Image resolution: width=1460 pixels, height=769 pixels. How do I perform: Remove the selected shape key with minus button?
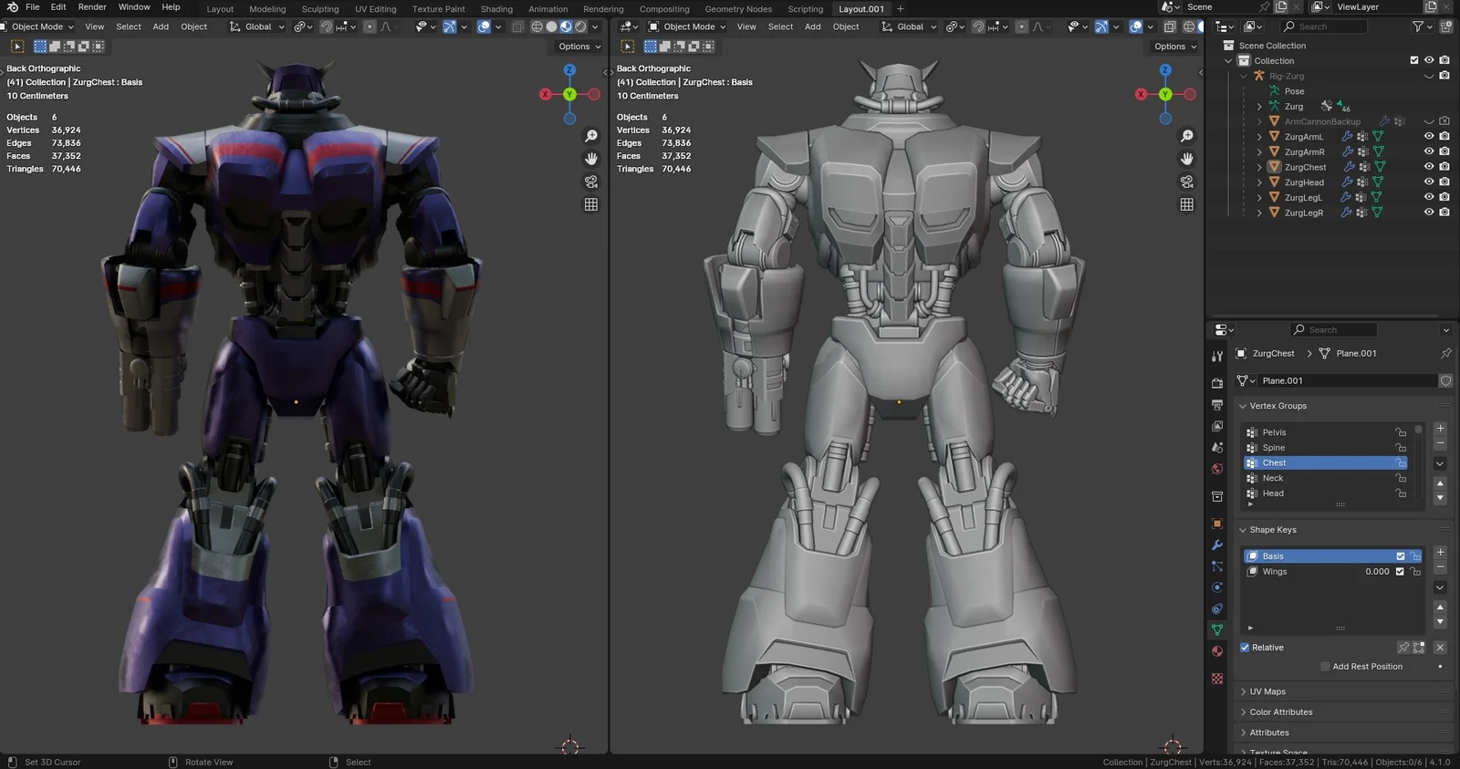point(1440,566)
